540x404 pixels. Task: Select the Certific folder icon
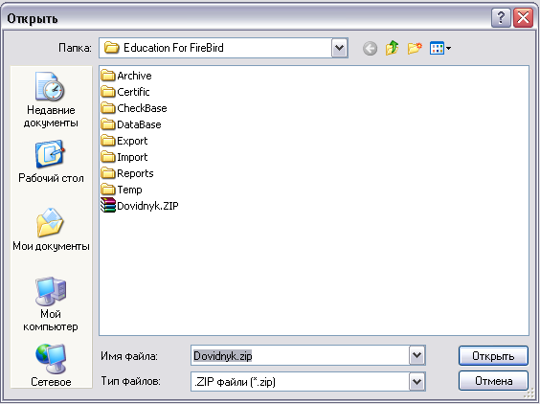point(108,91)
